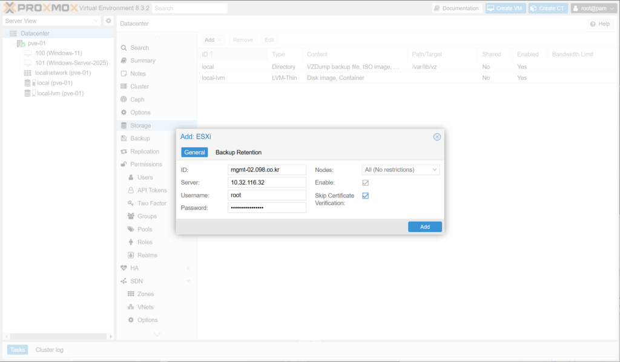620x362 pixels.
Task: Toggle the Enable checkbox
Action: 365,183
